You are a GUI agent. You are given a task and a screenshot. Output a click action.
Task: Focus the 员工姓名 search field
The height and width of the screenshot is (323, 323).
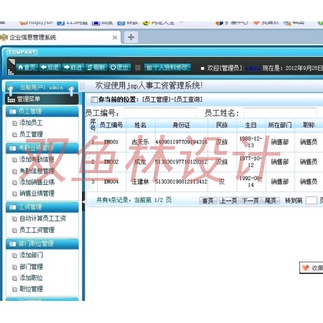click(x=280, y=112)
